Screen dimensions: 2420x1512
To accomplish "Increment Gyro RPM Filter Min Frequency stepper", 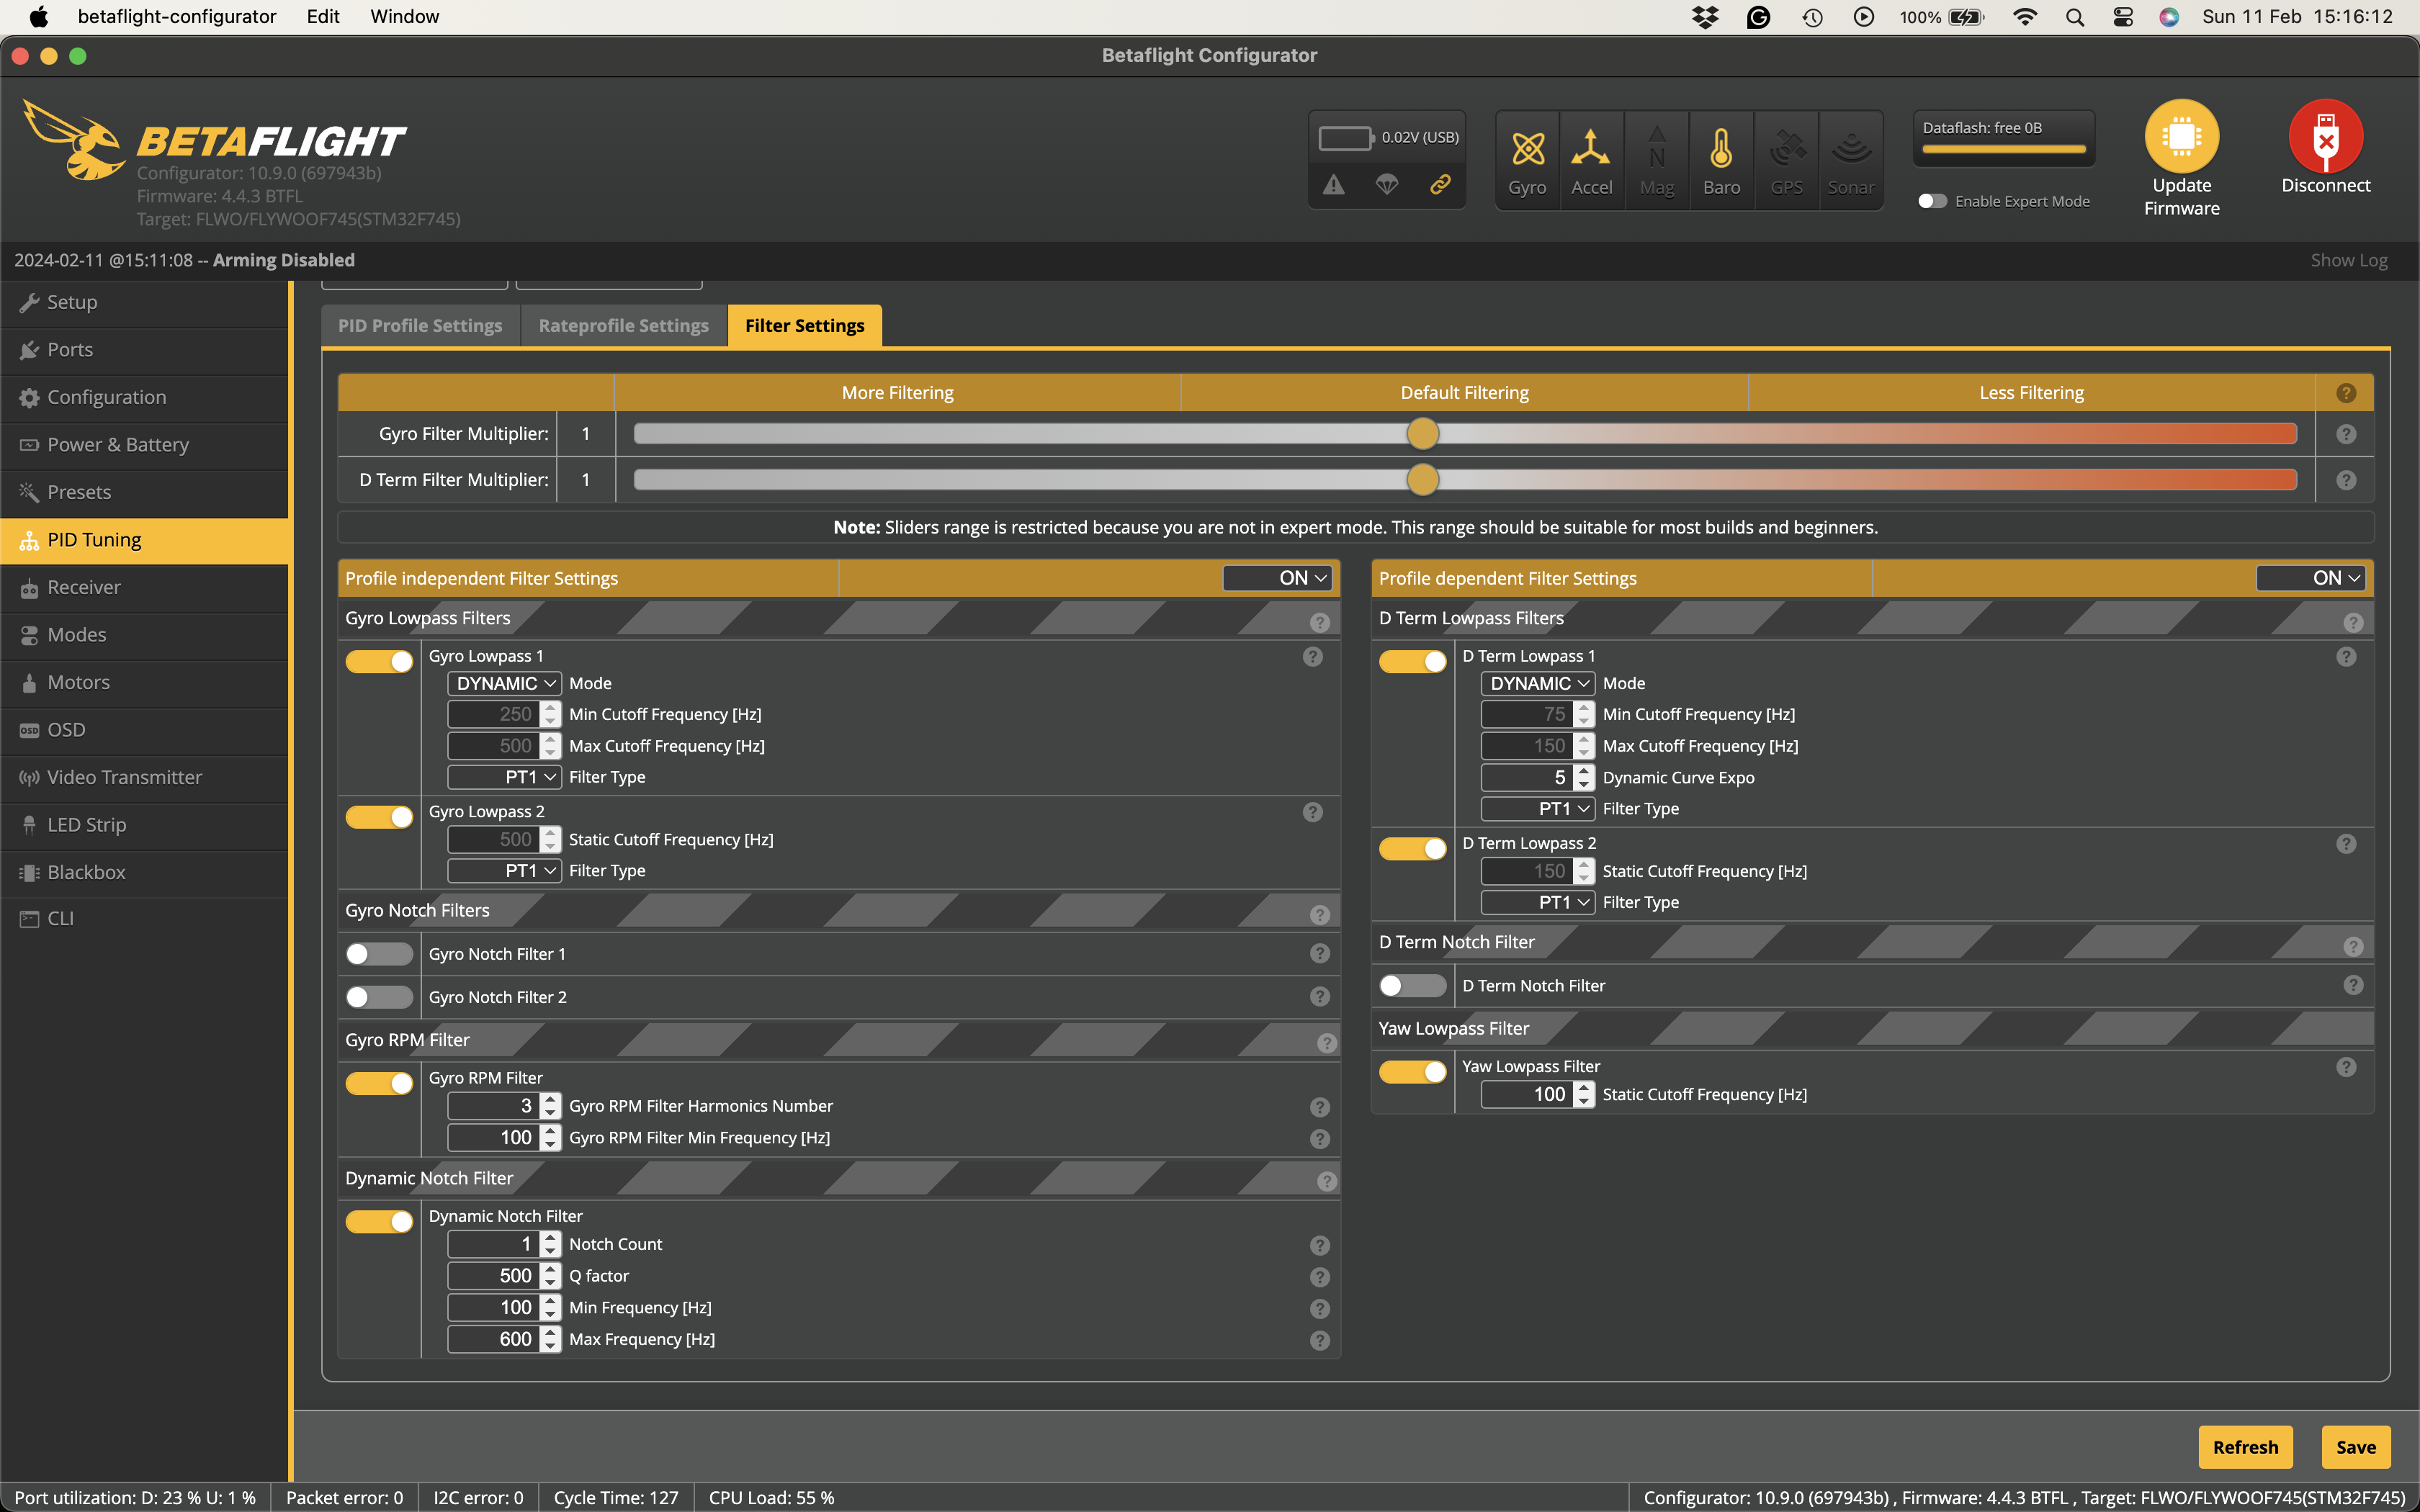I will point(551,1131).
